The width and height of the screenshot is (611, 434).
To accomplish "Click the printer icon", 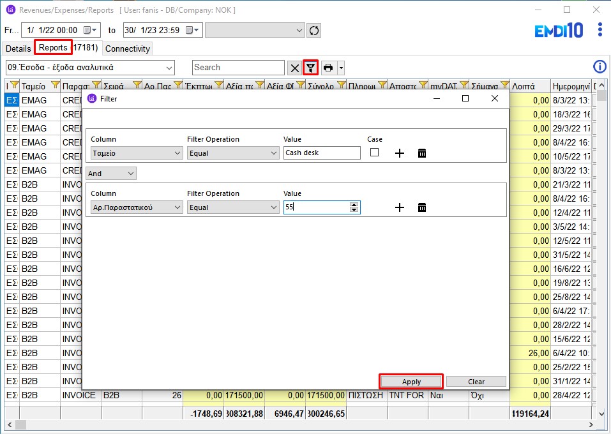I will tap(328, 68).
